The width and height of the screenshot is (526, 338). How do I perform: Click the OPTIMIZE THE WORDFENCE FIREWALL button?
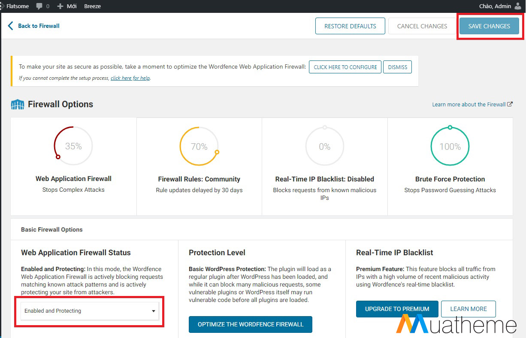pyautogui.click(x=251, y=325)
